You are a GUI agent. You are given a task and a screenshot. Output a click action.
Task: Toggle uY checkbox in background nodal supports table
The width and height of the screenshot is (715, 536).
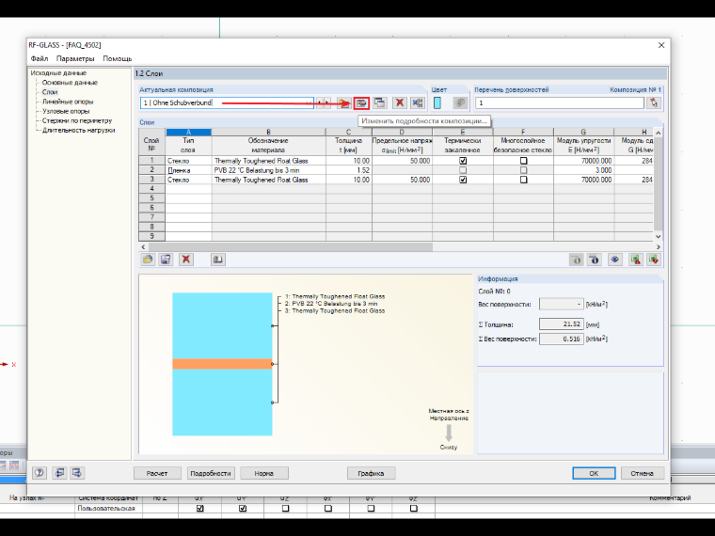tap(243, 508)
